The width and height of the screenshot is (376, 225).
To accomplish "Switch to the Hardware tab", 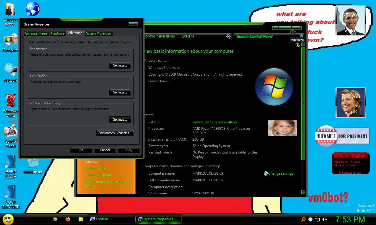I will pyautogui.click(x=58, y=33).
